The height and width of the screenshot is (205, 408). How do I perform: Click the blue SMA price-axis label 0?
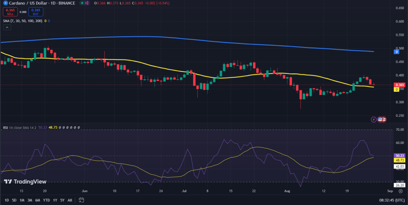pyautogui.click(x=396, y=52)
